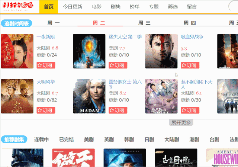Filter recommended series by 美剧
This screenshot has width=238, height=167.
click(89, 139)
